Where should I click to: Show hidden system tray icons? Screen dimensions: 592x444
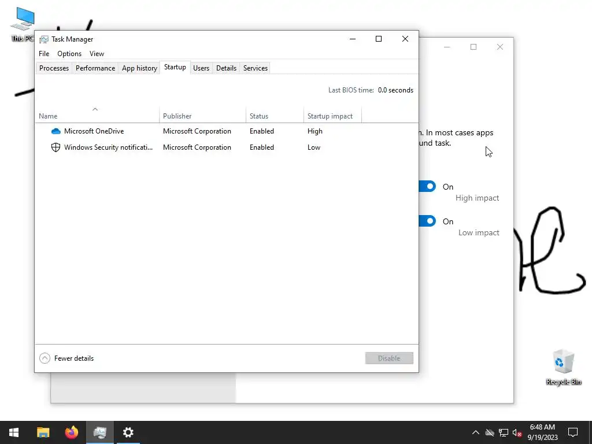click(x=476, y=432)
